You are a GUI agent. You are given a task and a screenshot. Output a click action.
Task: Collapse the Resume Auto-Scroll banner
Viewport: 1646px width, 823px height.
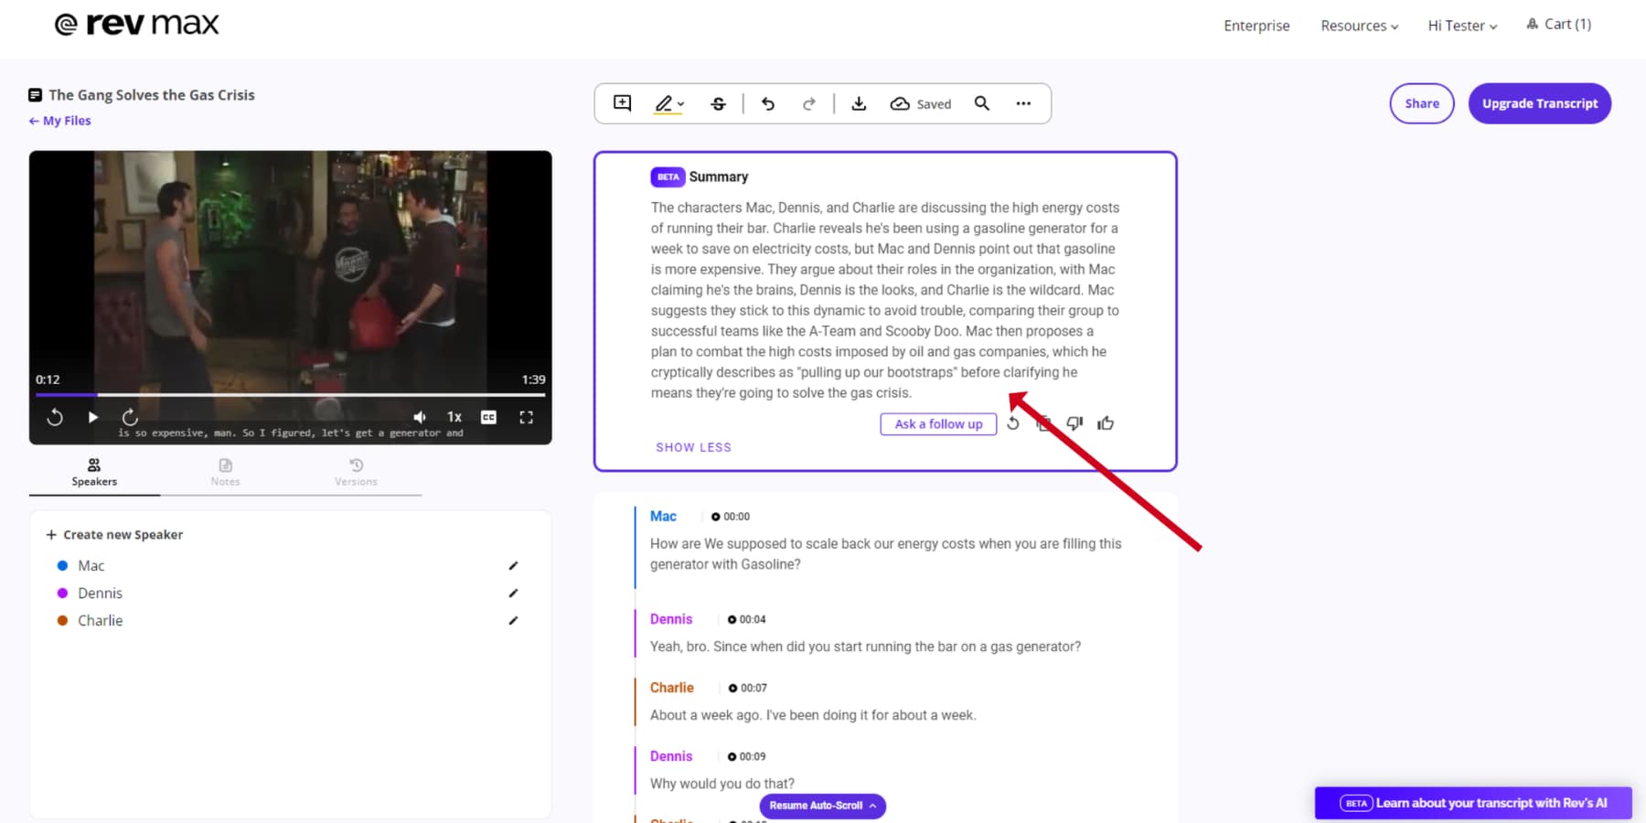[872, 806]
